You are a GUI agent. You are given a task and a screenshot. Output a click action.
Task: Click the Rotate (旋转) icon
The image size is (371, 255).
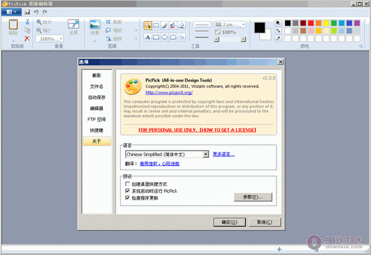[x=108, y=38]
